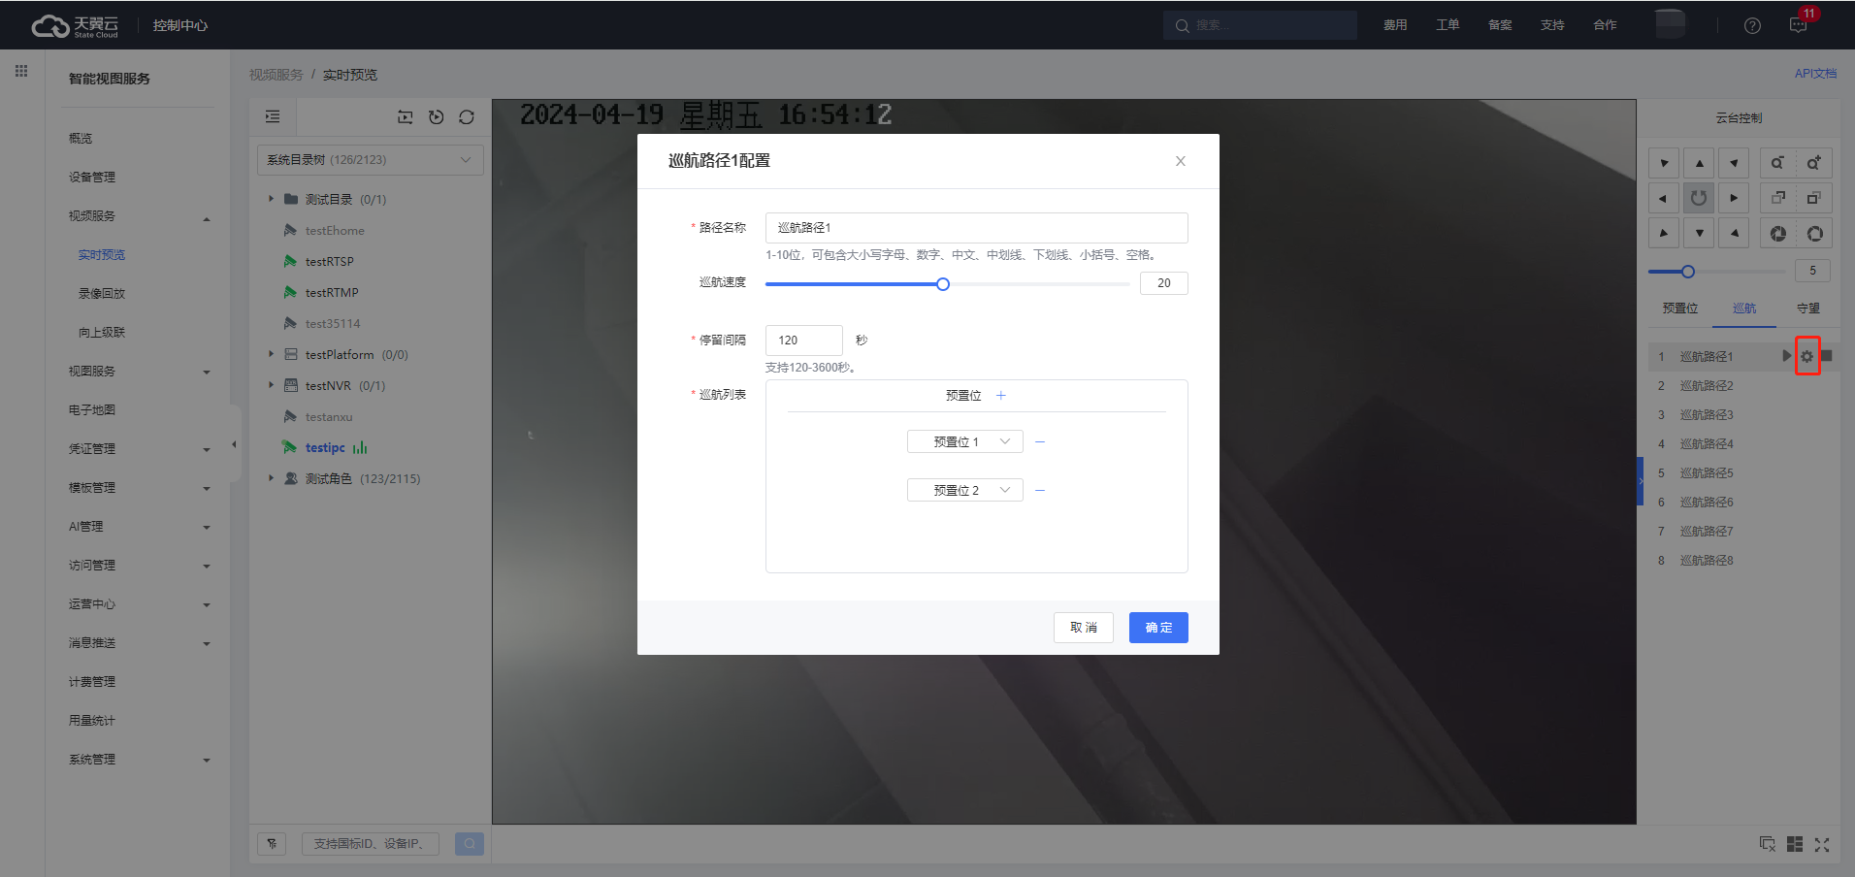
Task: Open 设备管理 in the sidebar
Action: [x=92, y=178]
